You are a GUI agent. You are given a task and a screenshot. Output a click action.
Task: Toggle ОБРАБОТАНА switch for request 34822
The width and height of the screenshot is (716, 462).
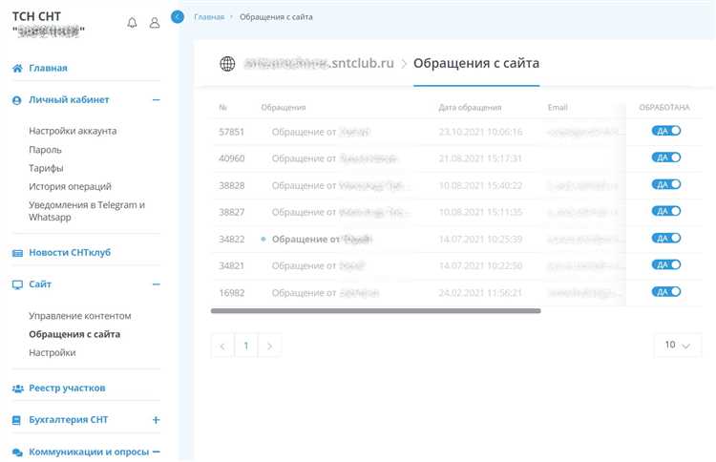[x=666, y=238]
